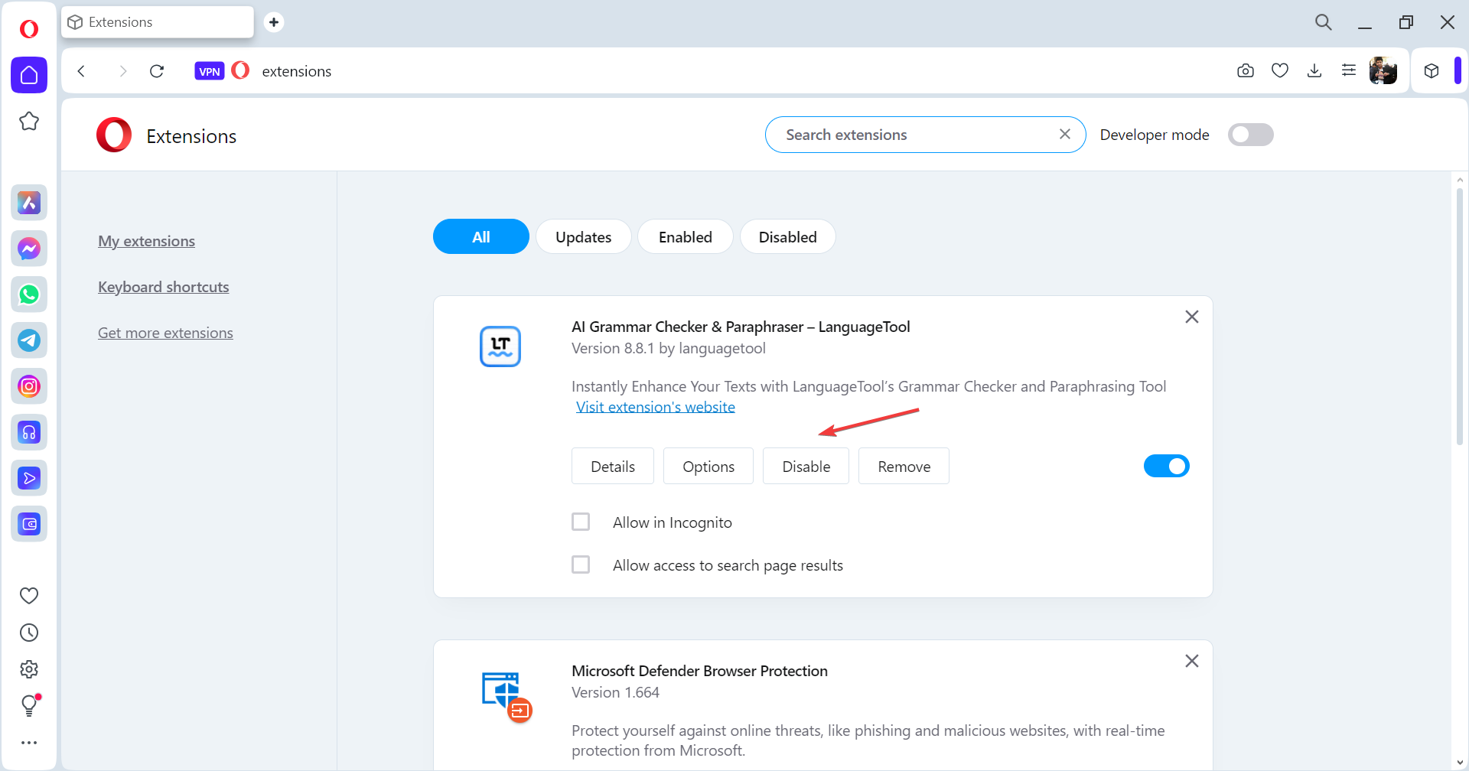The height and width of the screenshot is (771, 1469).
Task: Open Easy Setup sliders icon
Action: pos(1349,70)
